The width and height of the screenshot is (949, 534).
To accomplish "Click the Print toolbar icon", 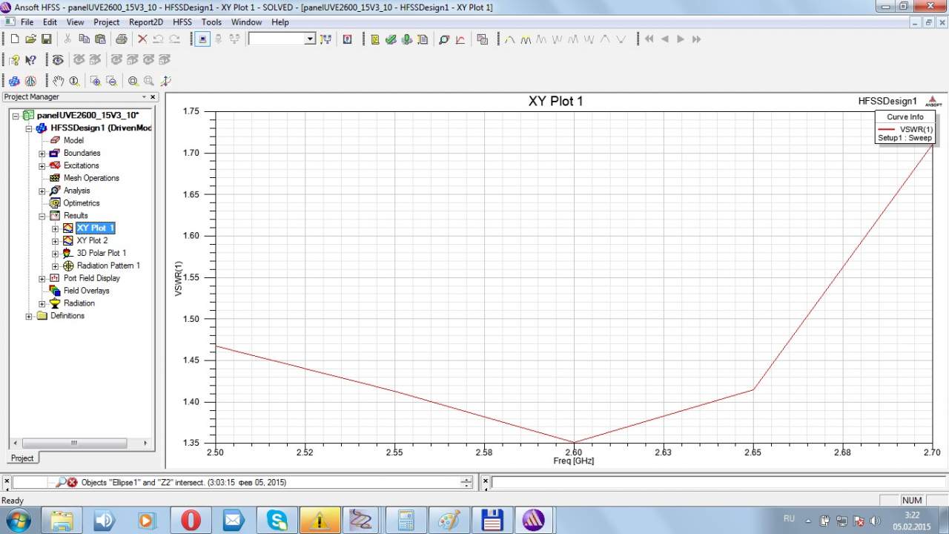I will pos(121,39).
